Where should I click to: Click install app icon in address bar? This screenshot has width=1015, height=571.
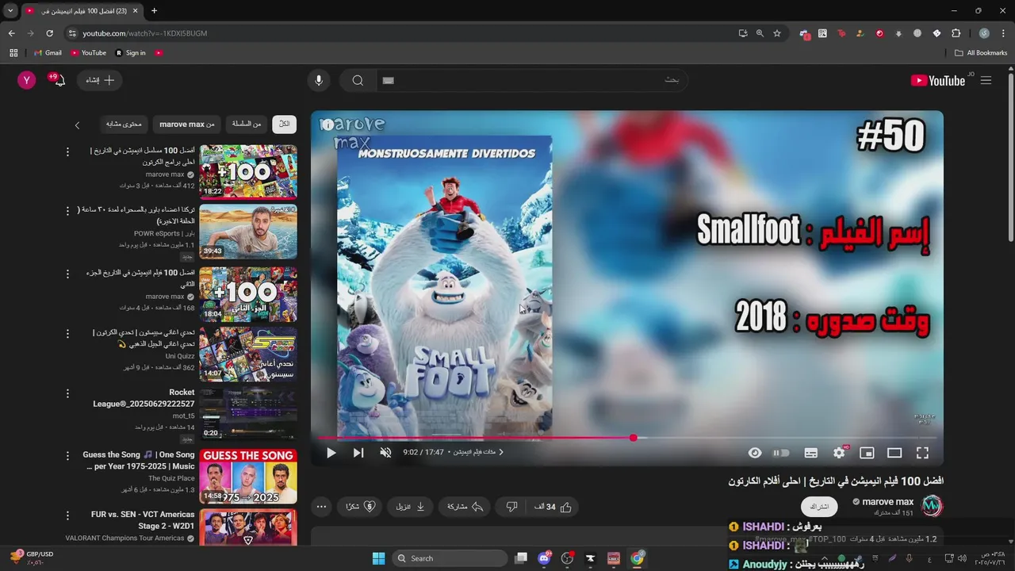tap(743, 33)
